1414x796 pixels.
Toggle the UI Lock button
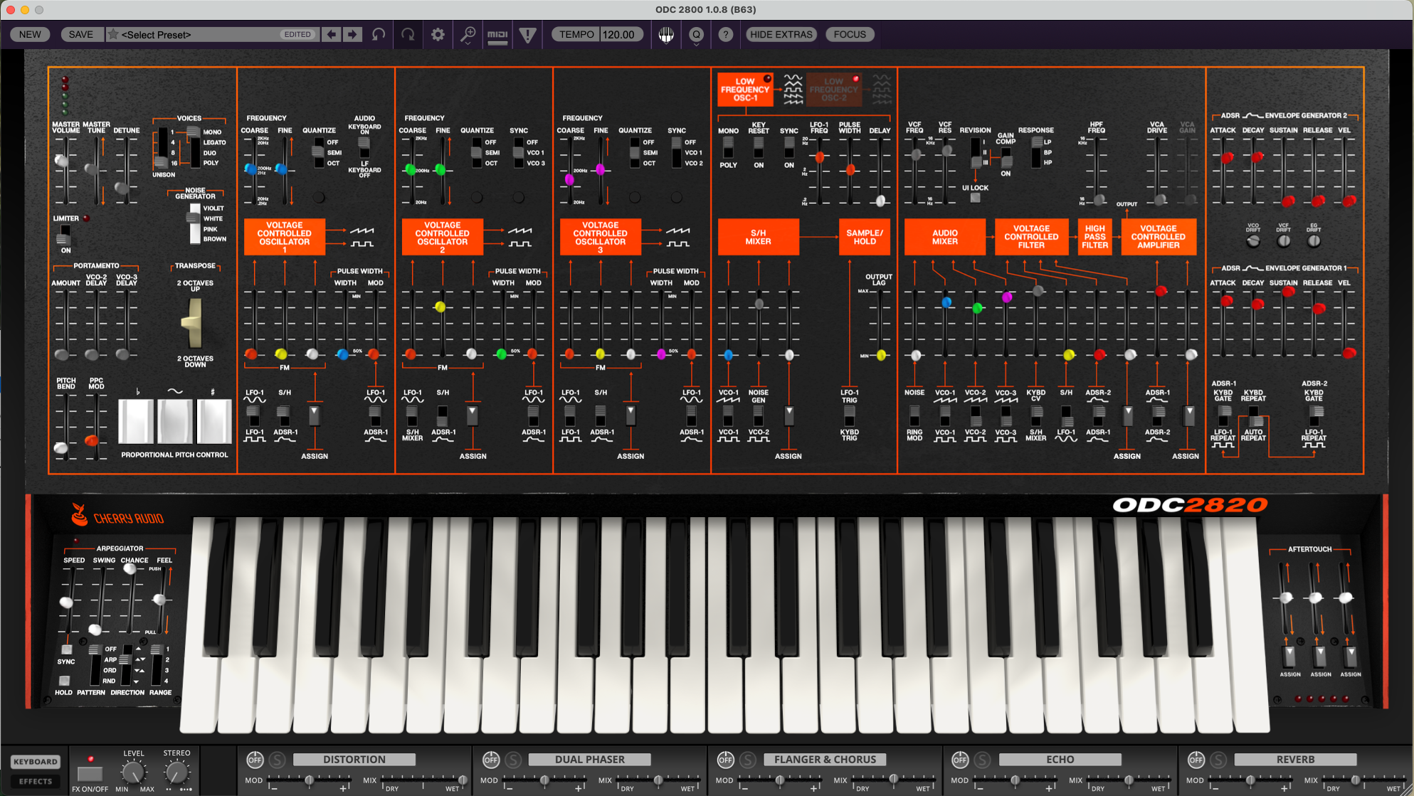975,198
